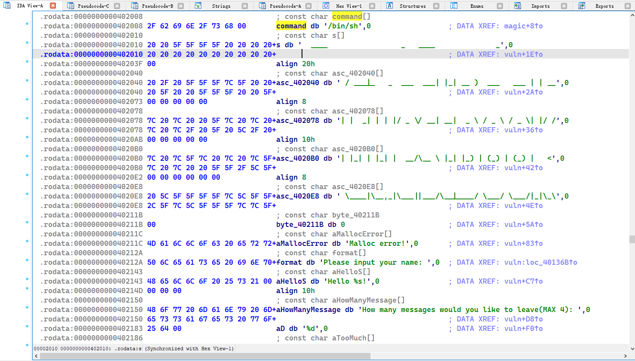Close the IDA View-A tab

click(53, 6)
